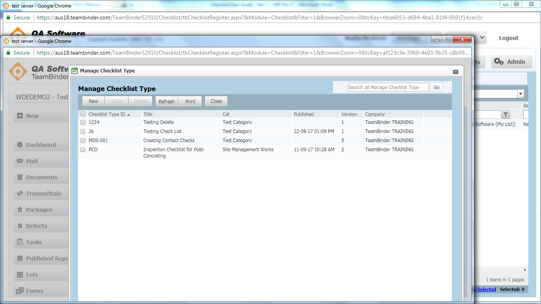Expand the dropdown arrow left of Logout
Viewport: 541px width, 304px height.
[482, 38]
